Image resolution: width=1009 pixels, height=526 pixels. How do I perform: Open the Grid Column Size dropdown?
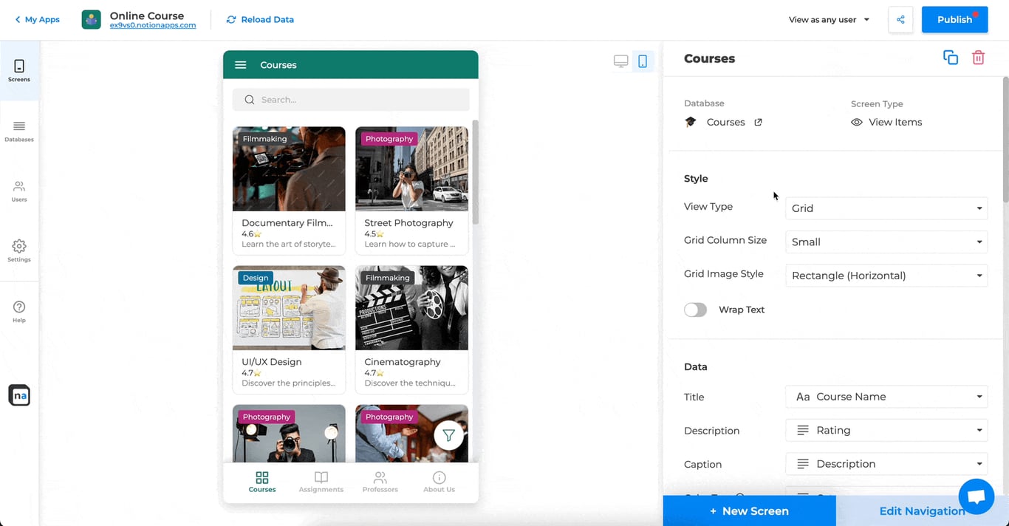point(886,242)
